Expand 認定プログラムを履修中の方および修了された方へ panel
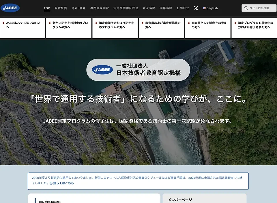This screenshot has width=277, height=203. point(254,28)
